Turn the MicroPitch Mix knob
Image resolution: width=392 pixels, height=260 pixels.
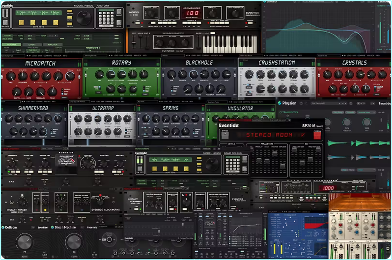pyautogui.click(x=10, y=76)
